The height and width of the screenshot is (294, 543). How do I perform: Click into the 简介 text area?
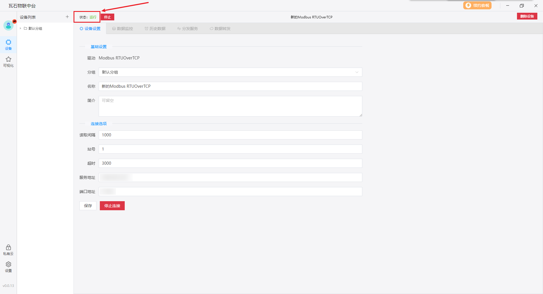click(x=230, y=106)
